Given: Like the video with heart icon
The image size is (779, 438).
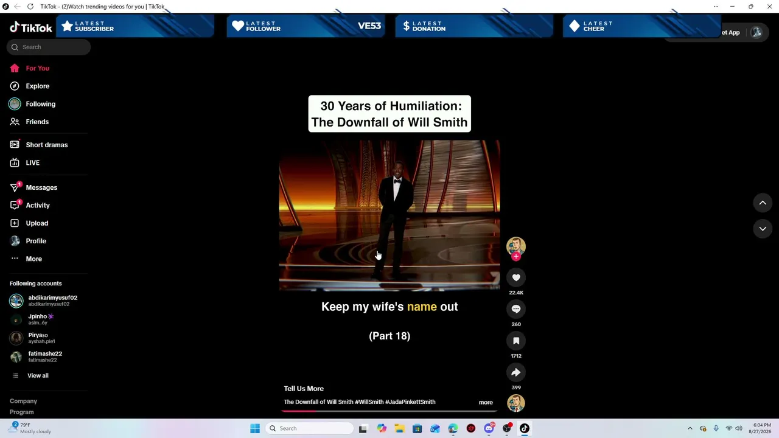Looking at the screenshot, I should [516, 277].
